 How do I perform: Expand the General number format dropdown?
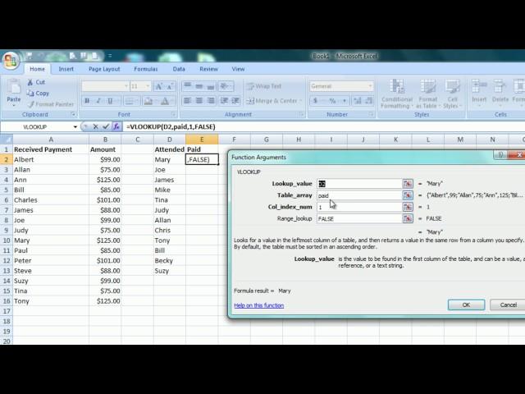372,86
